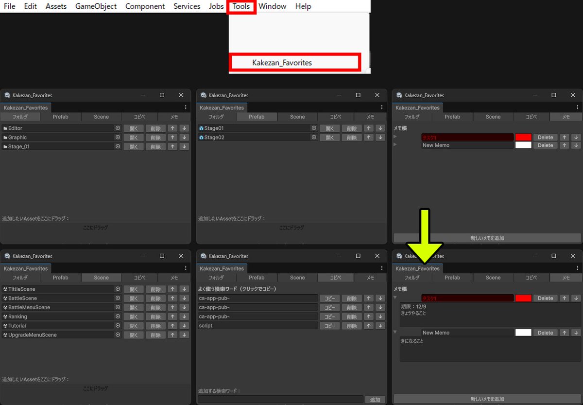Screen dimensions: 583x405
Task: Click the object picker icon beside Ranking scene
Action: pyautogui.click(x=118, y=317)
